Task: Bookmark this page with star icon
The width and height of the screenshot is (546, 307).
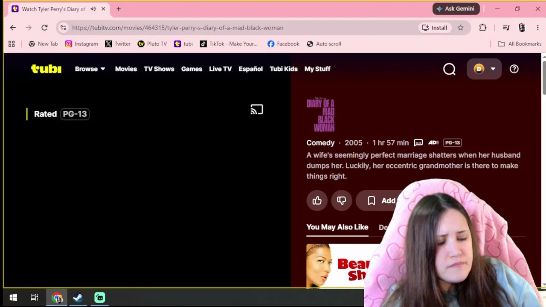Action: 461,28
